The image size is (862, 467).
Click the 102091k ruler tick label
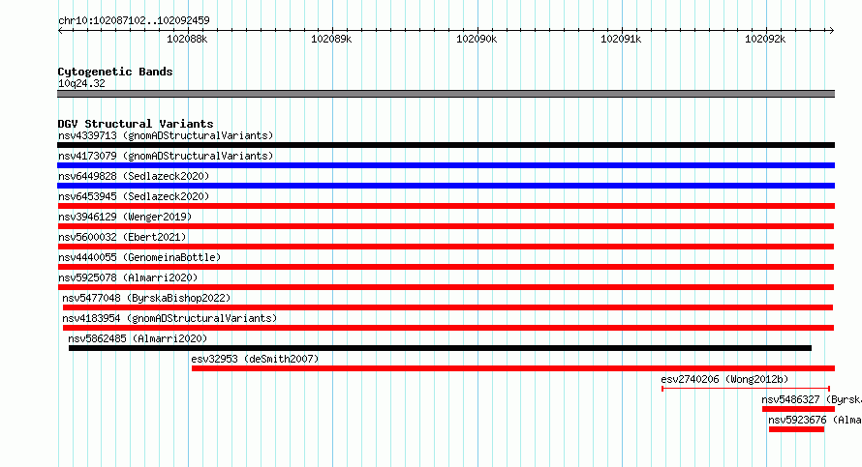[x=621, y=39]
